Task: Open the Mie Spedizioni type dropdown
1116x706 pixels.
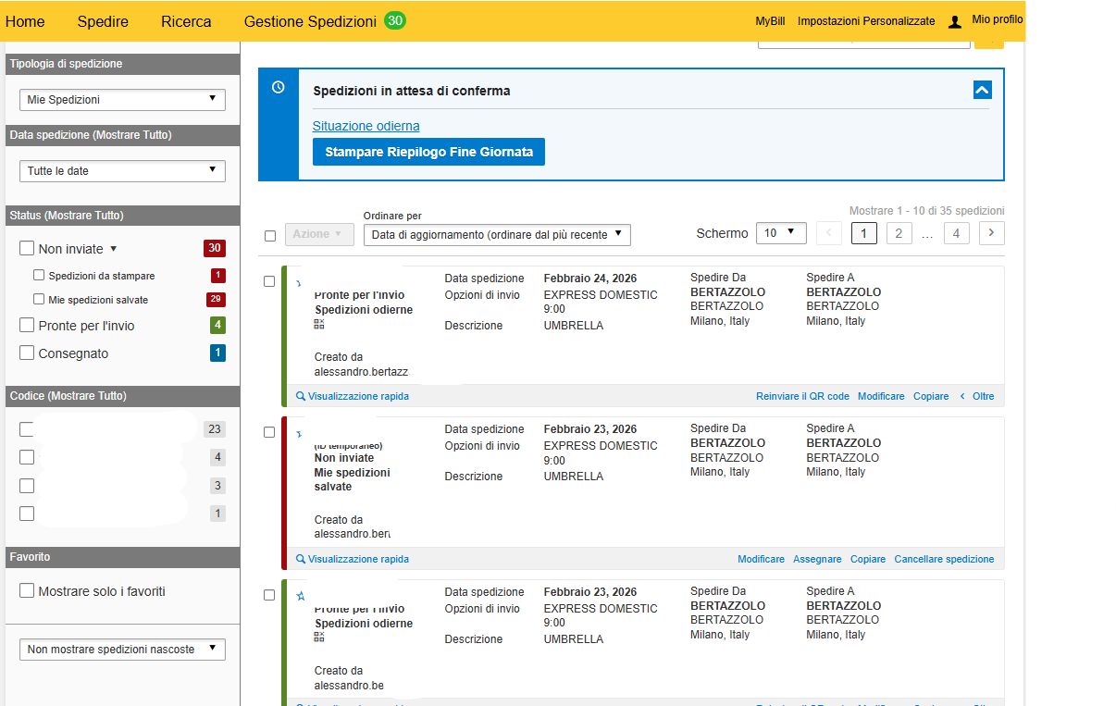Action: point(122,99)
